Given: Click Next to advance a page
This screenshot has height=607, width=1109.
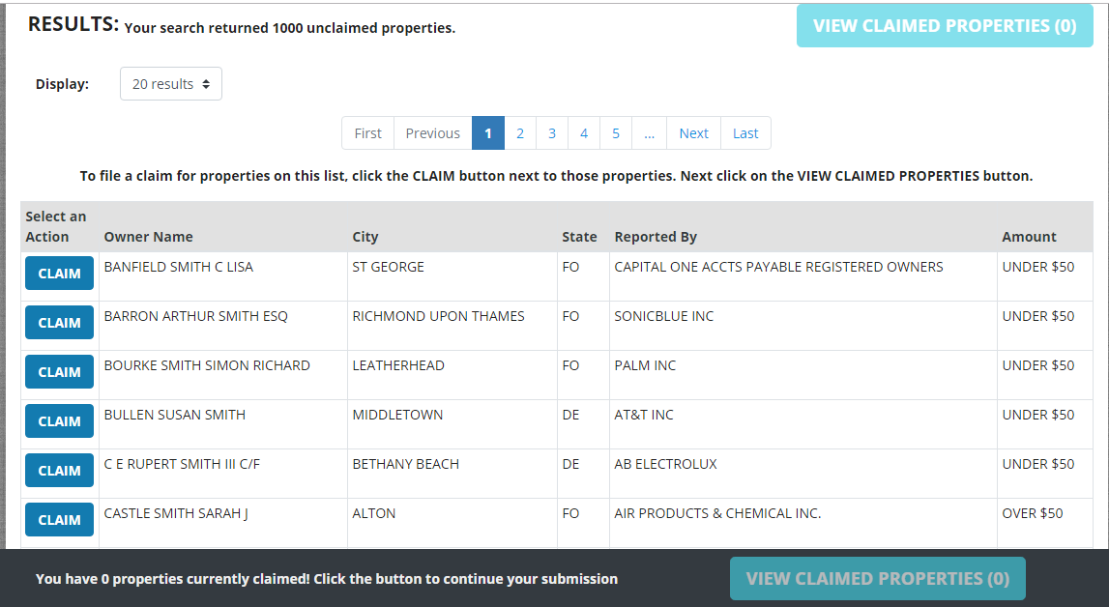Looking at the screenshot, I should point(693,132).
